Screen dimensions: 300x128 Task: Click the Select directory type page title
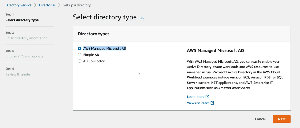coord(105,17)
